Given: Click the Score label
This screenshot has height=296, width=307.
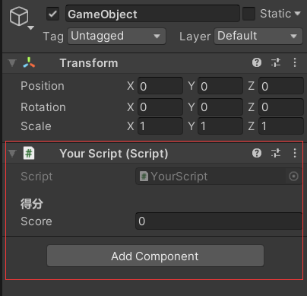Looking at the screenshot, I should tap(36, 221).
